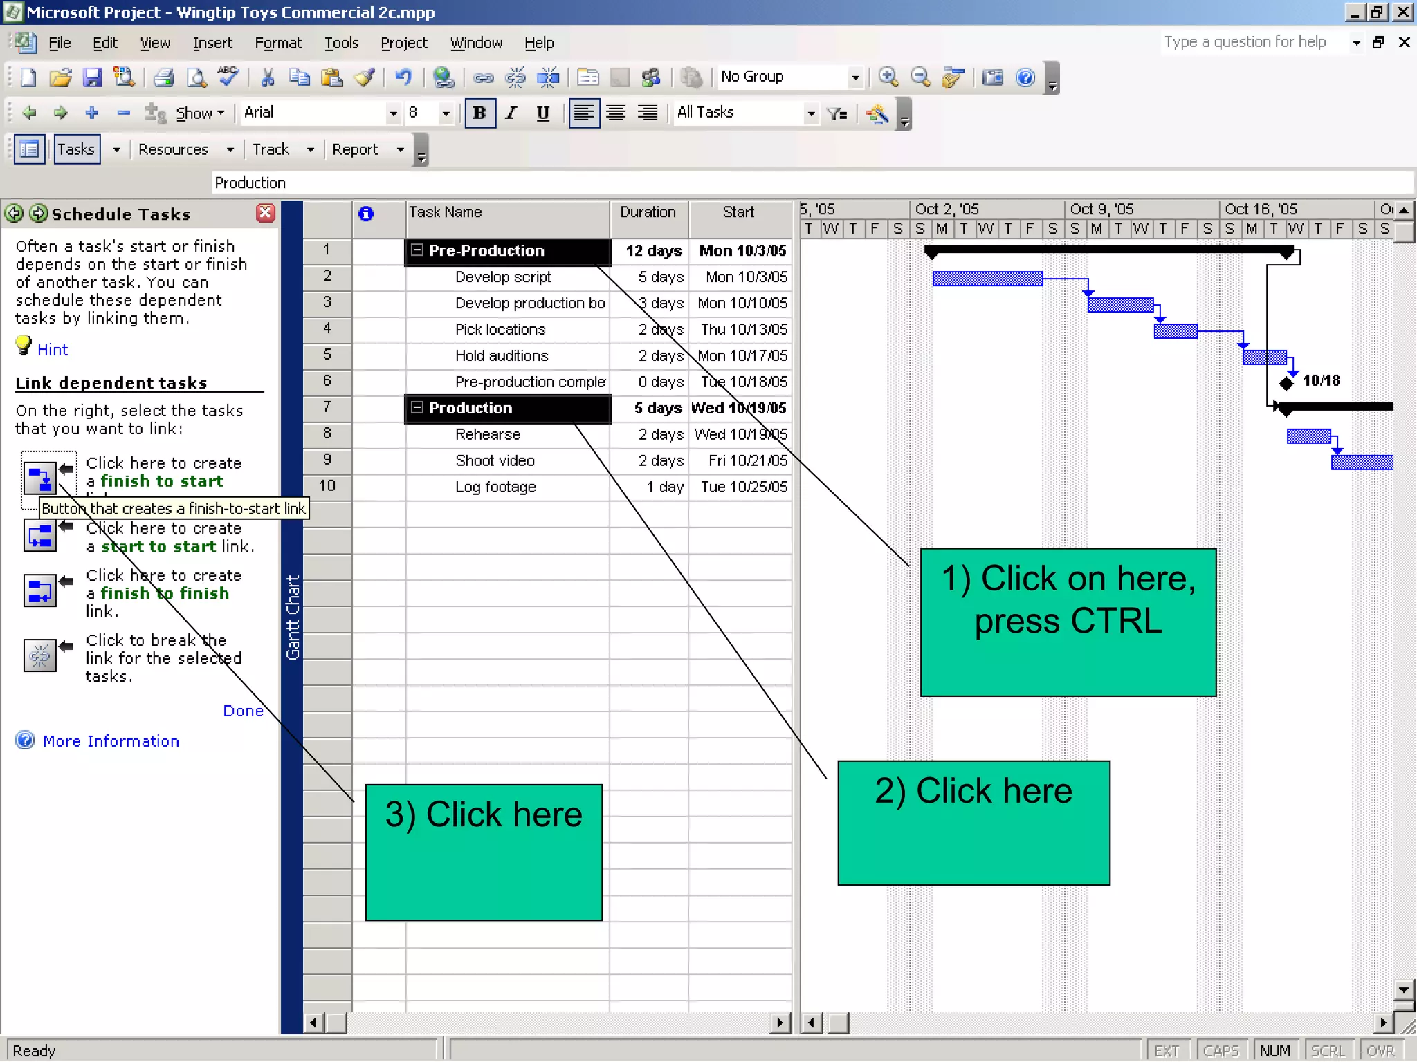The width and height of the screenshot is (1417, 1062).
Task: Collapse the Pre-Production summary task
Action: 417,250
